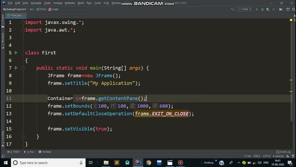This screenshot has width=296, height=167.
Task: Click the src breadcrumb item
Action: point(31,9)
